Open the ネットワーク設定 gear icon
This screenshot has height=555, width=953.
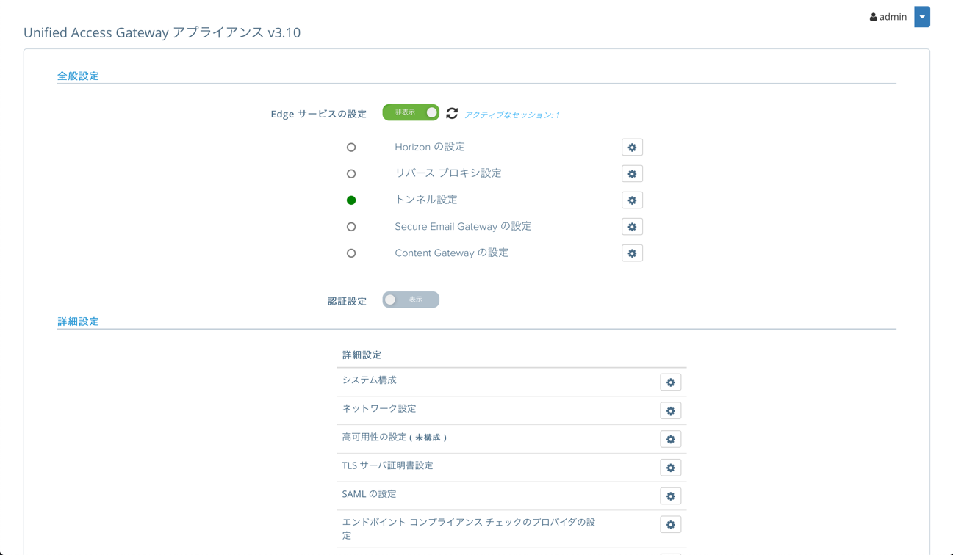click(x=670, y=411)
